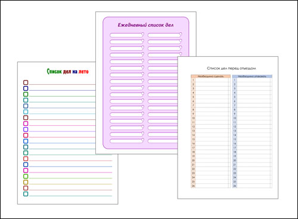The height and width of the screenshot is (219, 298).
Task: Tick the dark red checkbox above the last teal one
Action: [x=26, y=188]
